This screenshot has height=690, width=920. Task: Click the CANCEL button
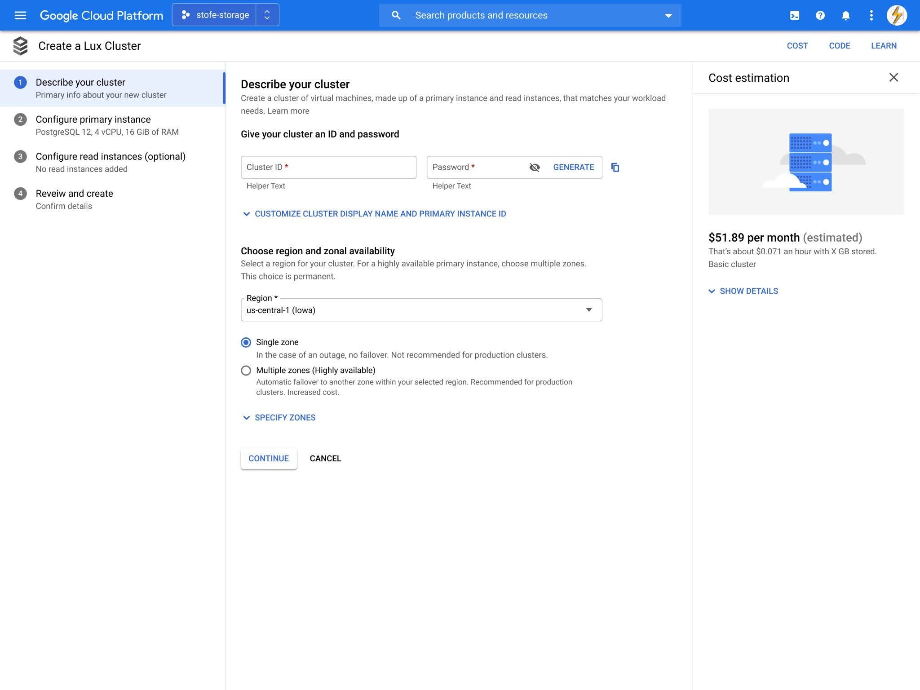[325, 459]
